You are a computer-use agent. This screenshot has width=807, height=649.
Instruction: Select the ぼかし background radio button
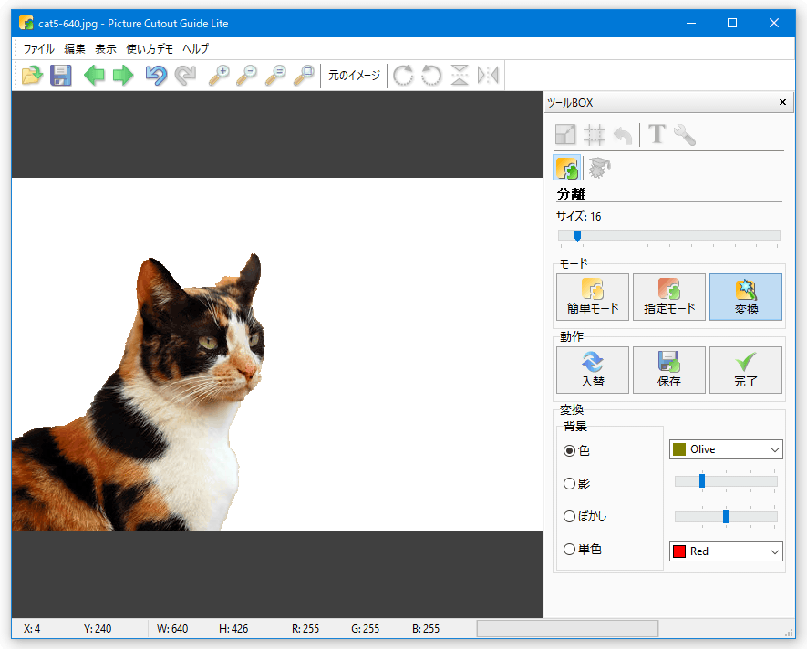point(569,516)
